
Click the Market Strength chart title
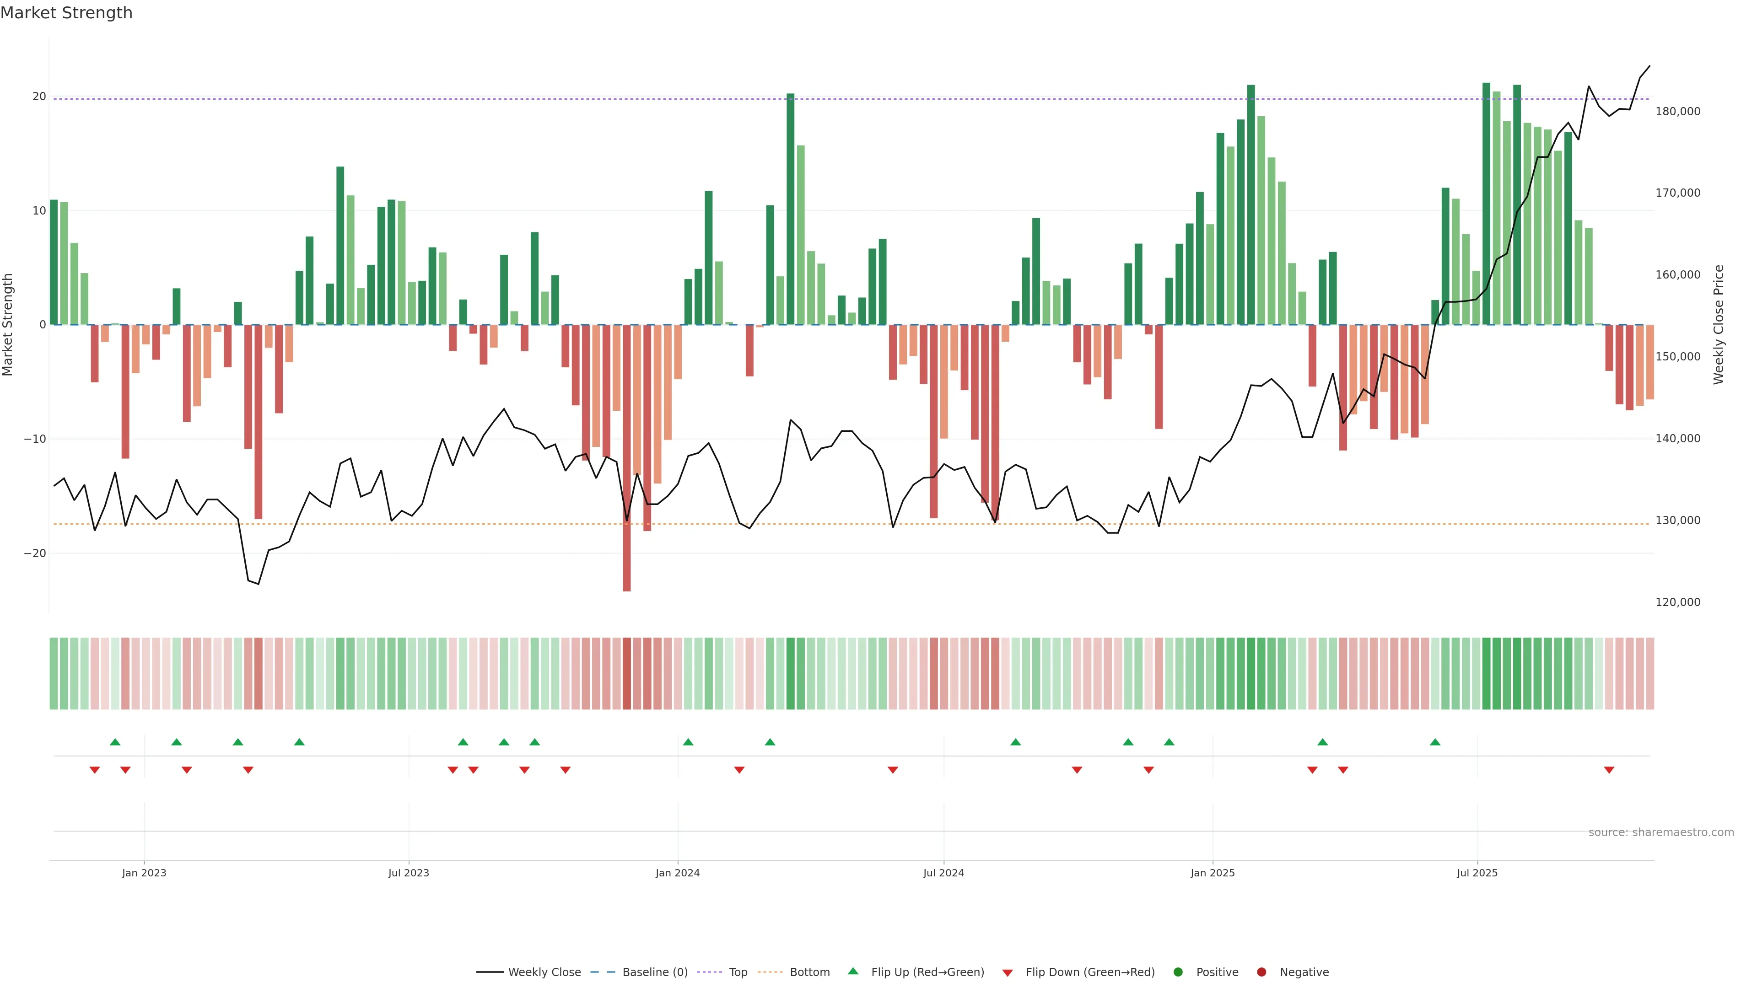[66, 13]
